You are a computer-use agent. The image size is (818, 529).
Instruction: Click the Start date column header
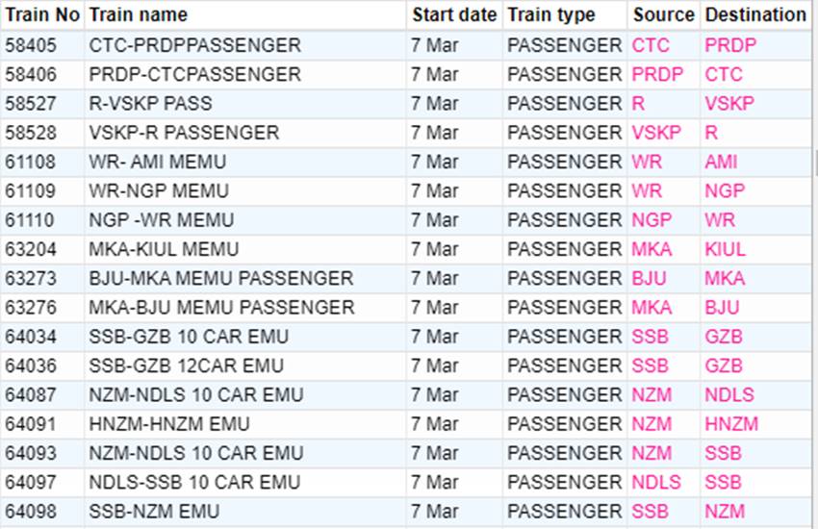click(x=454, y=14)
